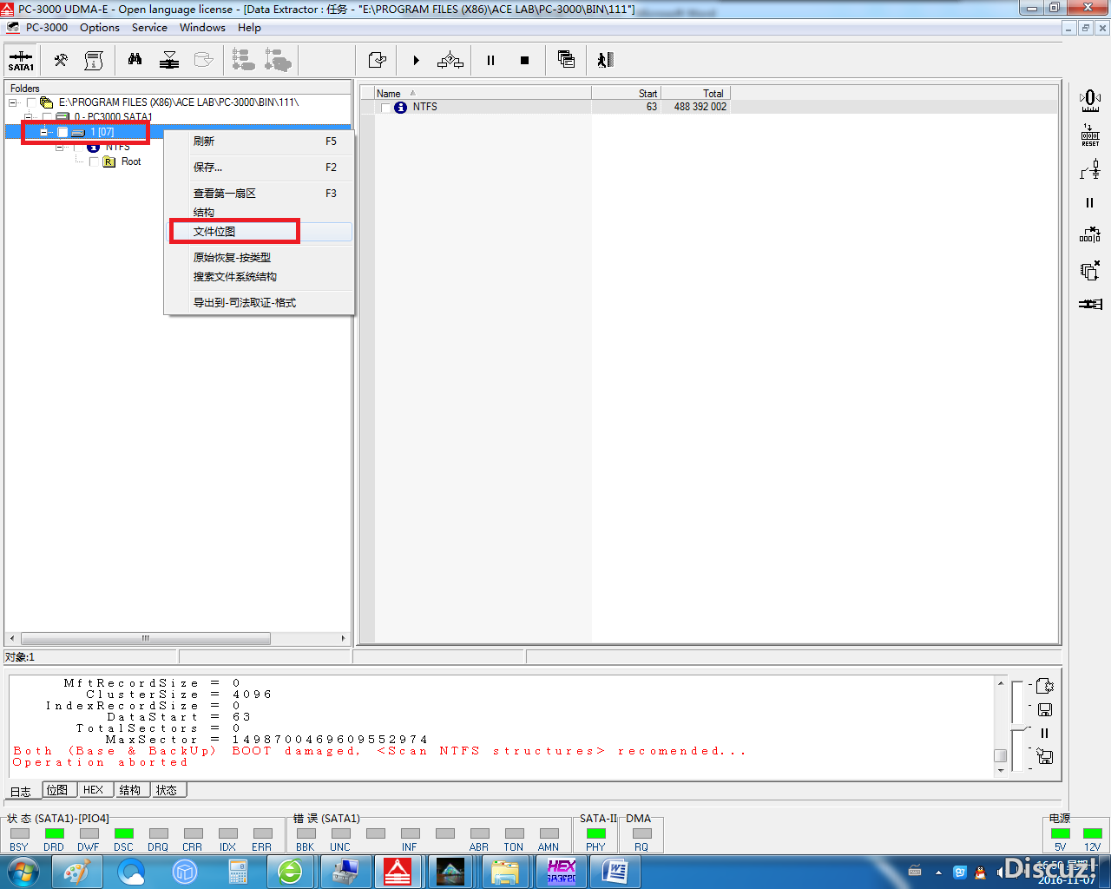This screenshot has width=1111, height=889.
Task: Collapse the E:\PROGRAM FILES root tree node
Action: point(13,102)
